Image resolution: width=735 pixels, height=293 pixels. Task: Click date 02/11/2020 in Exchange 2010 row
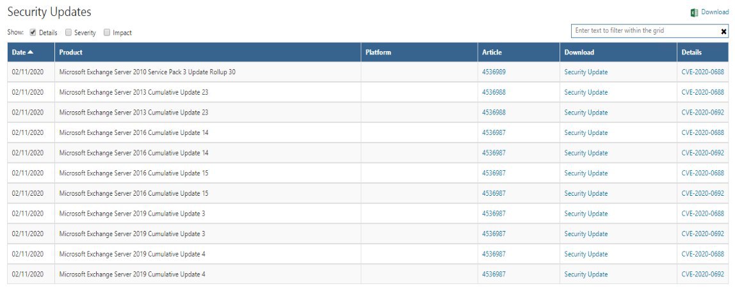click(x=28, y=72)
